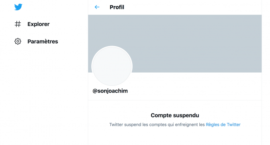Select the @sonjoachim handle text
Image resolution: width=270 pixels, height=145 pixels.
[x=110, y=91]
